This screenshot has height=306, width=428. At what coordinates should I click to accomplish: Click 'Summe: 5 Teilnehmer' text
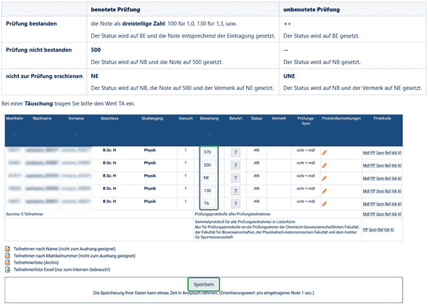[x=25, y=214]
